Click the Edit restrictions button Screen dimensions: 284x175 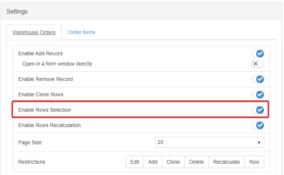point(135,162)
